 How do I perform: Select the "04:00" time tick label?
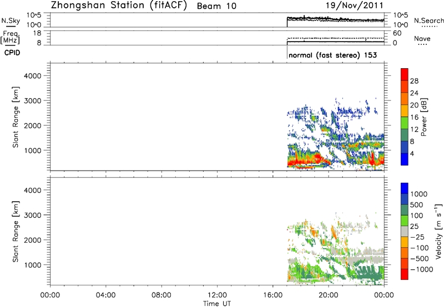(x=105, y=295)
